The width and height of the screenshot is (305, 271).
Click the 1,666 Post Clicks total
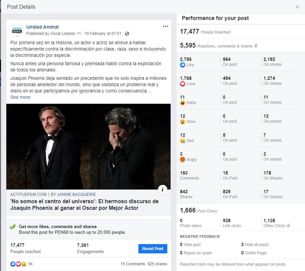[199, 210]
